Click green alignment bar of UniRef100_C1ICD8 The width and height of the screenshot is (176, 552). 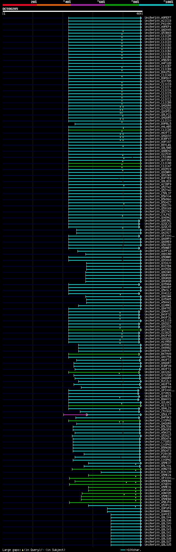(x=105, y=130)
